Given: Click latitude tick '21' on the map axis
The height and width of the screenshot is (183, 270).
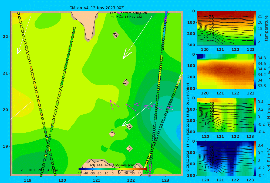Looking at the screenshot, I should click(5, 73).
